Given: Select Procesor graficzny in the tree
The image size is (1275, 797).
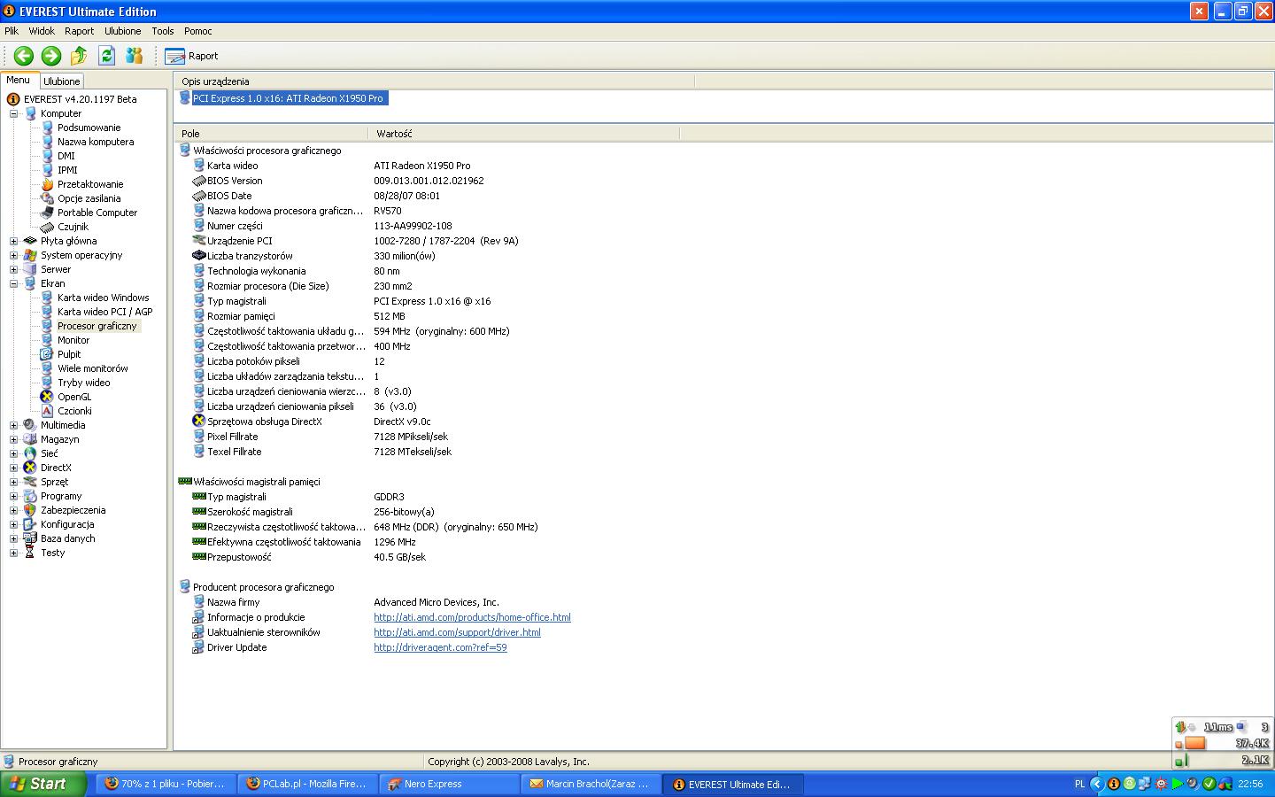Looking at the screenshot, I should pyautogui.click(x=97, y=326).
